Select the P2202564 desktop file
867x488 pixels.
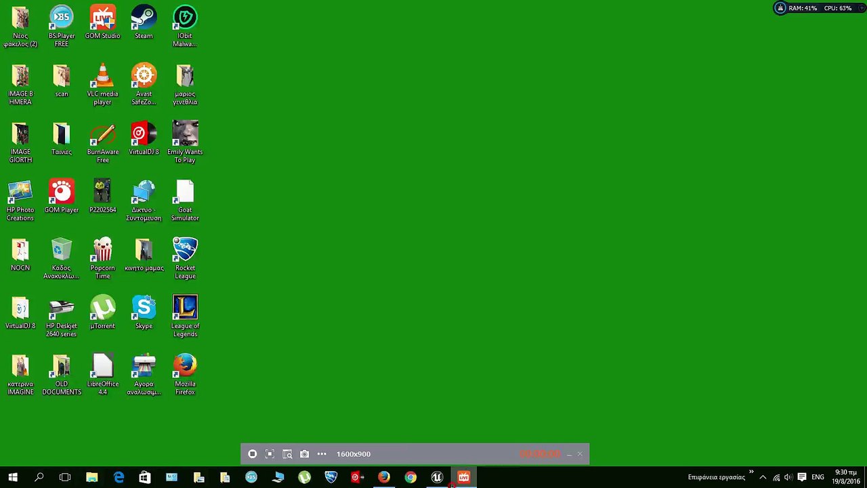(x=102, y=197)
